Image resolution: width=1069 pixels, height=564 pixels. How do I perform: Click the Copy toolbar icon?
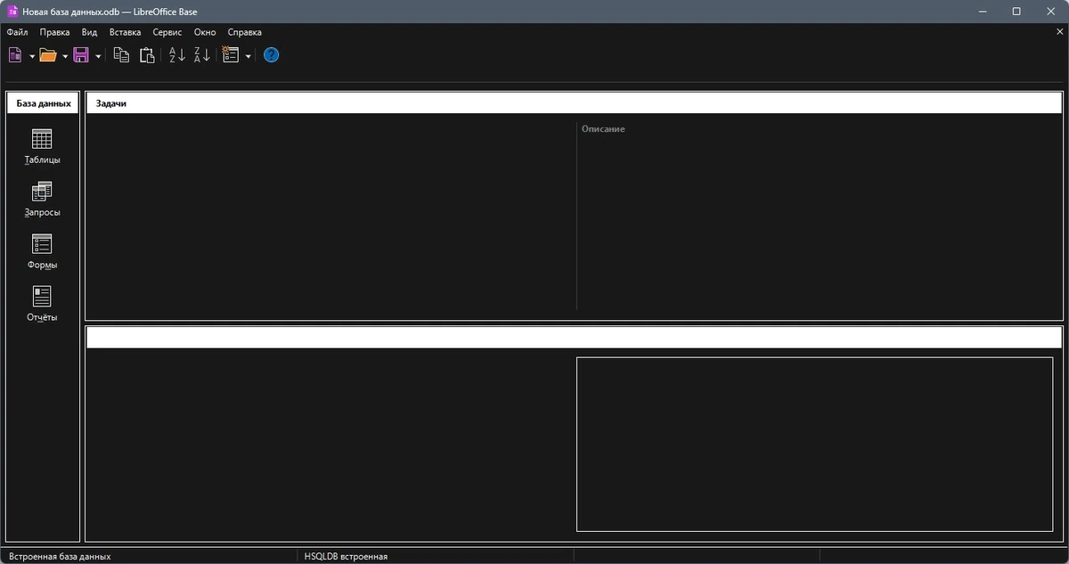[121, 55]
